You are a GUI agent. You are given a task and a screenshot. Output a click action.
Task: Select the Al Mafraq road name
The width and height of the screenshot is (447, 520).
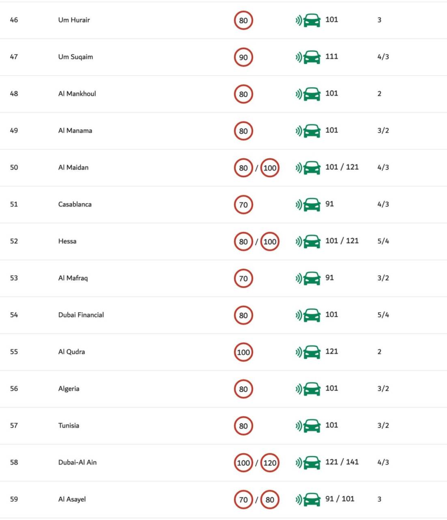pyautogui.click(x=73, y=278)
